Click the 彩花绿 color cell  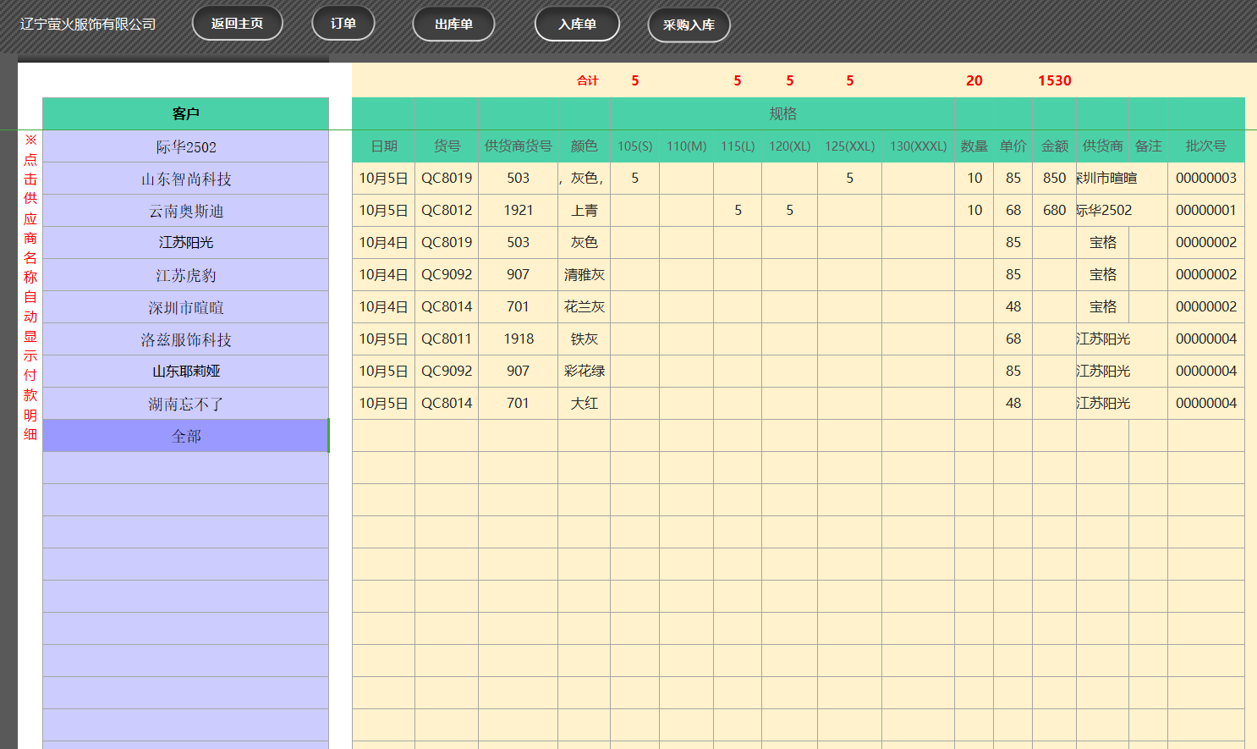584,371
